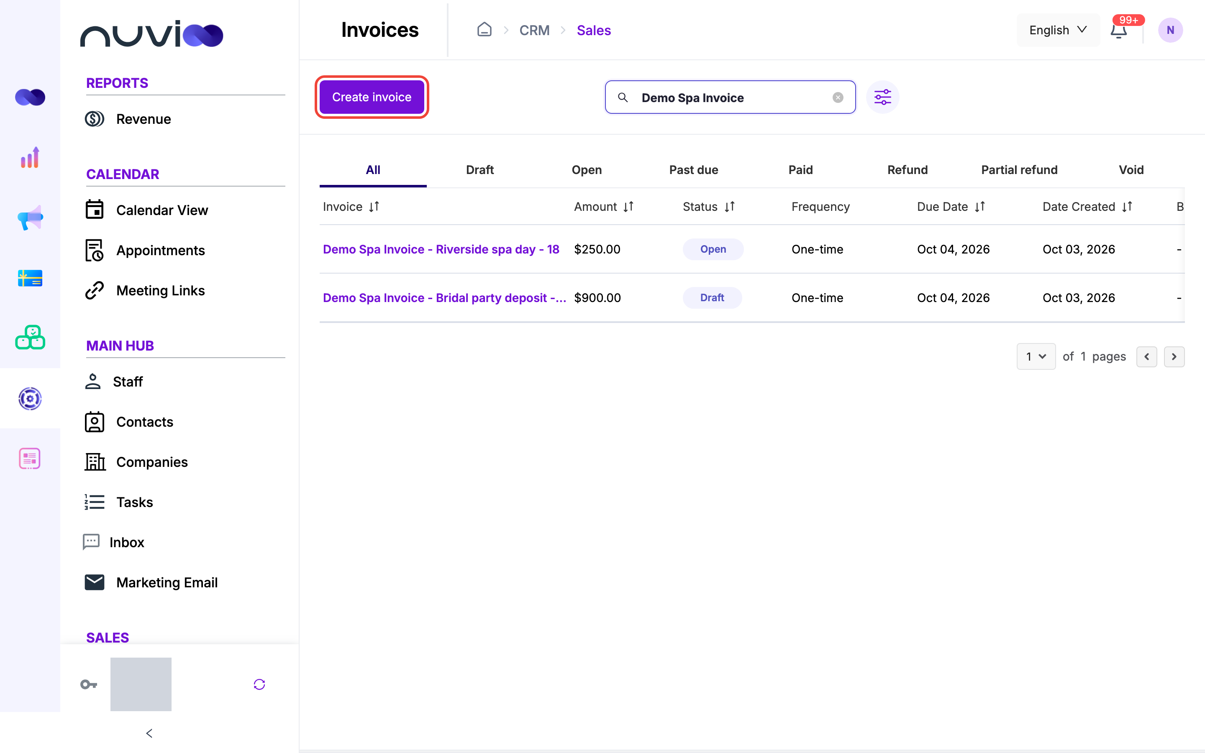The width and height of the screenshot is (1205, 753).
Task: Go to home via breadcrumb house icon
Action: pyautogui.click(x=484, y=30)
